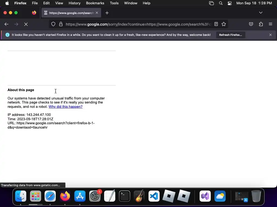
Task: Open Launchpad from the Dock
Action: 35,196
